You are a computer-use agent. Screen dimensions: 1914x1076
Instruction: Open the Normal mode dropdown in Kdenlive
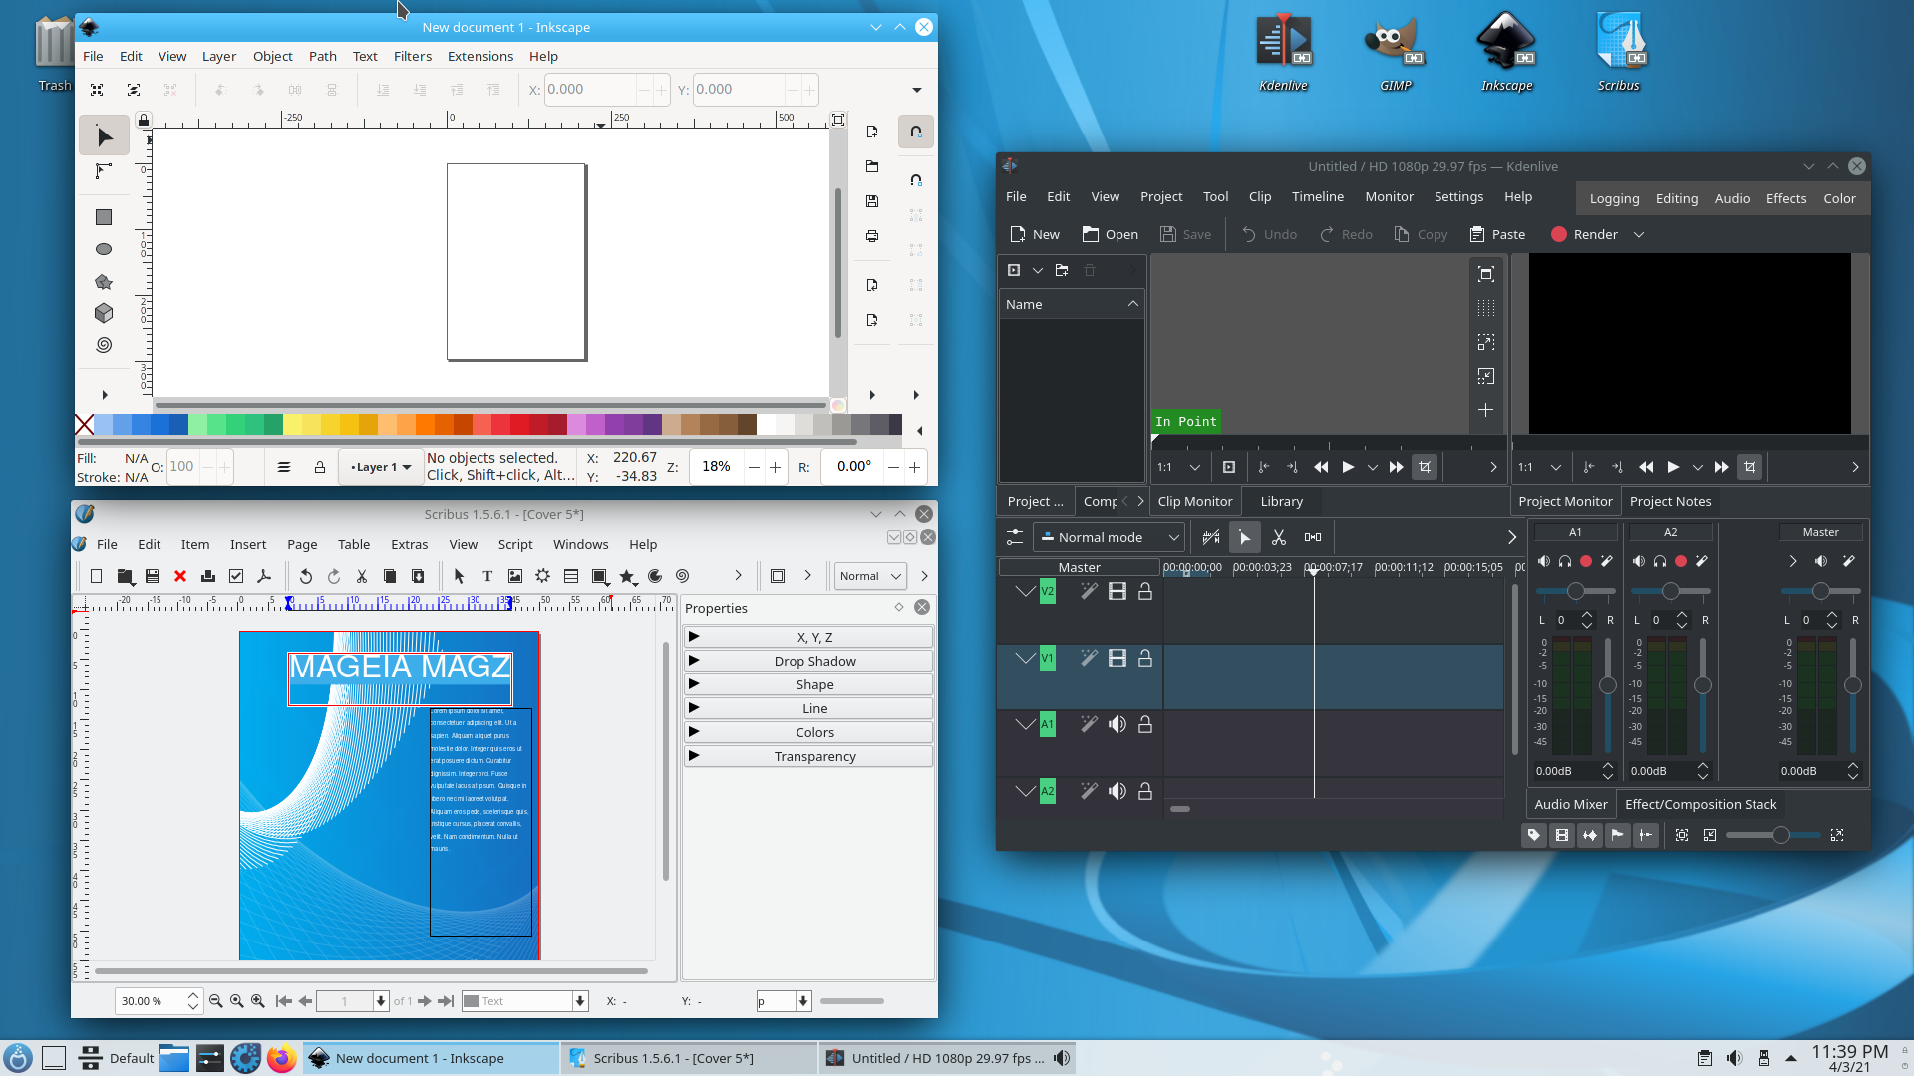[1109, 537]
